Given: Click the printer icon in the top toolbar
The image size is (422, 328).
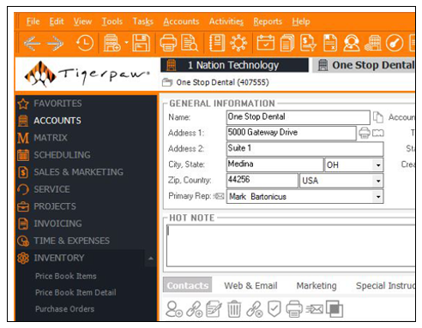Looking at the screenshot, I should [168, 43].
